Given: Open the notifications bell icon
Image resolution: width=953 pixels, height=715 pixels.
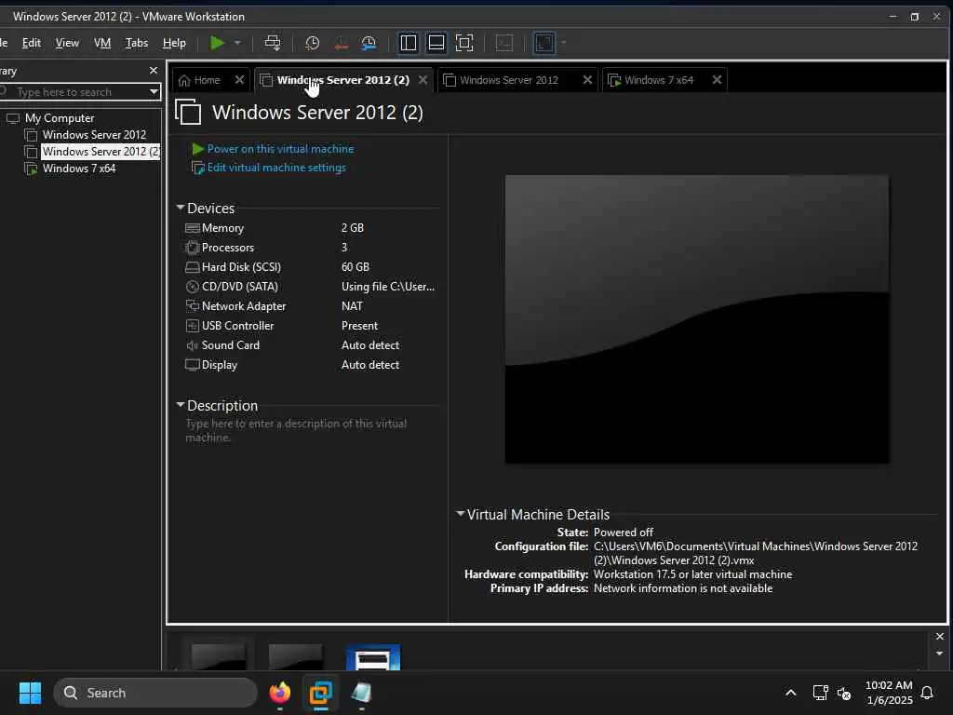Looking at the screenshot, I should coord(927,693).
